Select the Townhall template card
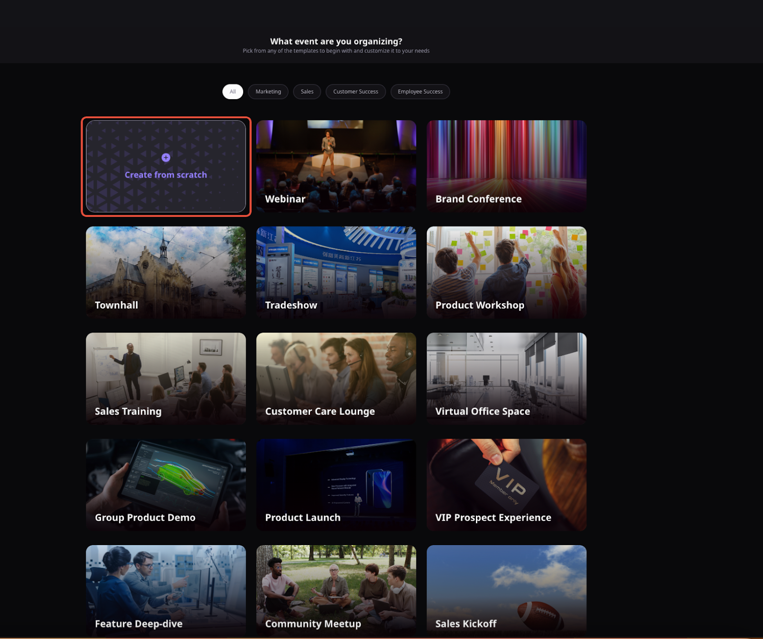The image size is (763, 639). [166, 272]
